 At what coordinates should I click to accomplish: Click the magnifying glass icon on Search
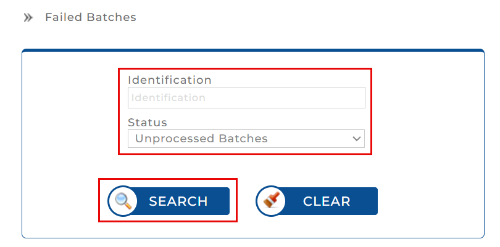click(123, 201)
